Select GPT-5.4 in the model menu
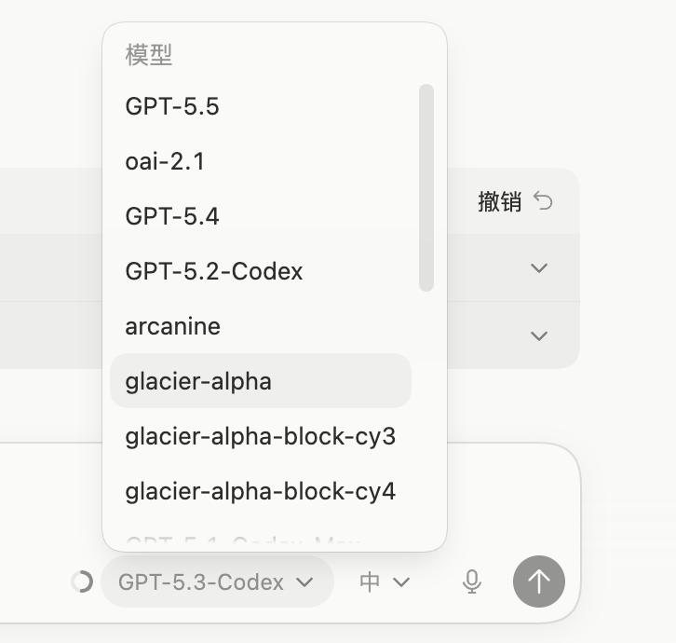 point(261,216)
